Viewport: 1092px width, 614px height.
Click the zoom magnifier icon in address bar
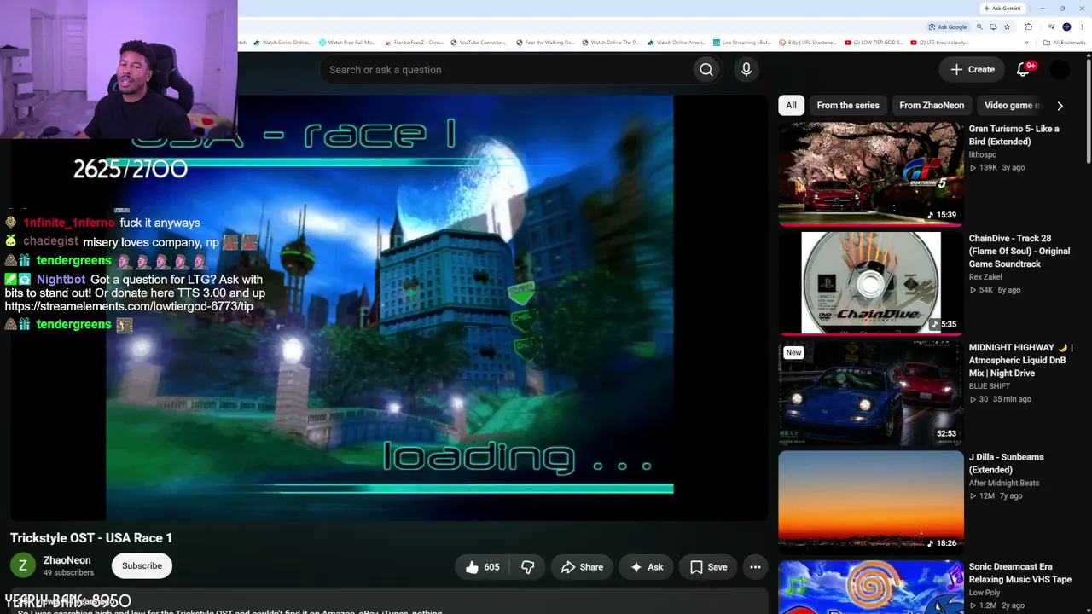979,27
